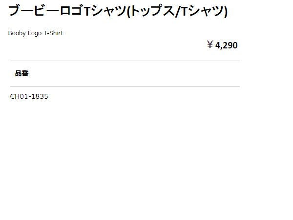Click the yen currency symbol
The image size is (293, 220).
click(210, 45)
